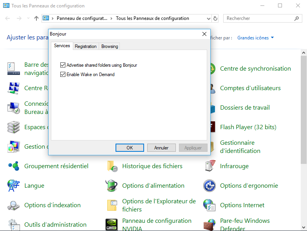Screen dimensions: 307x231
Task: Click the vertical scrollbar thumb
Action: pyautogui.click(x=304, y=110)
